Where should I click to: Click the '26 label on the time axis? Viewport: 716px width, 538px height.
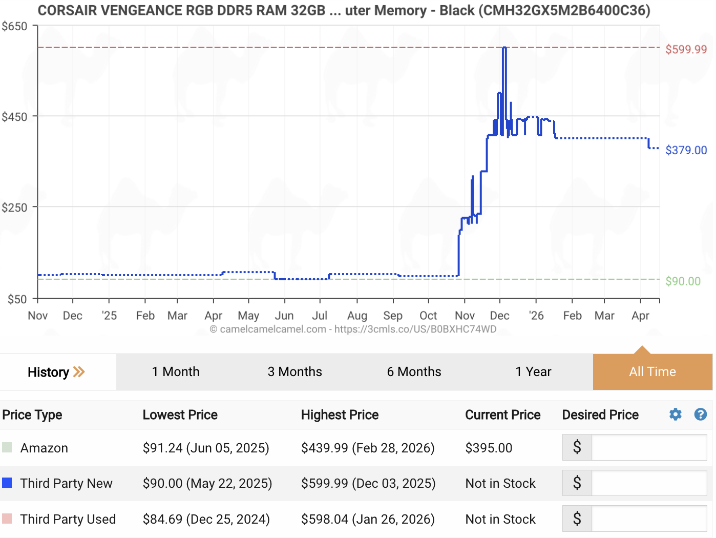536,315
